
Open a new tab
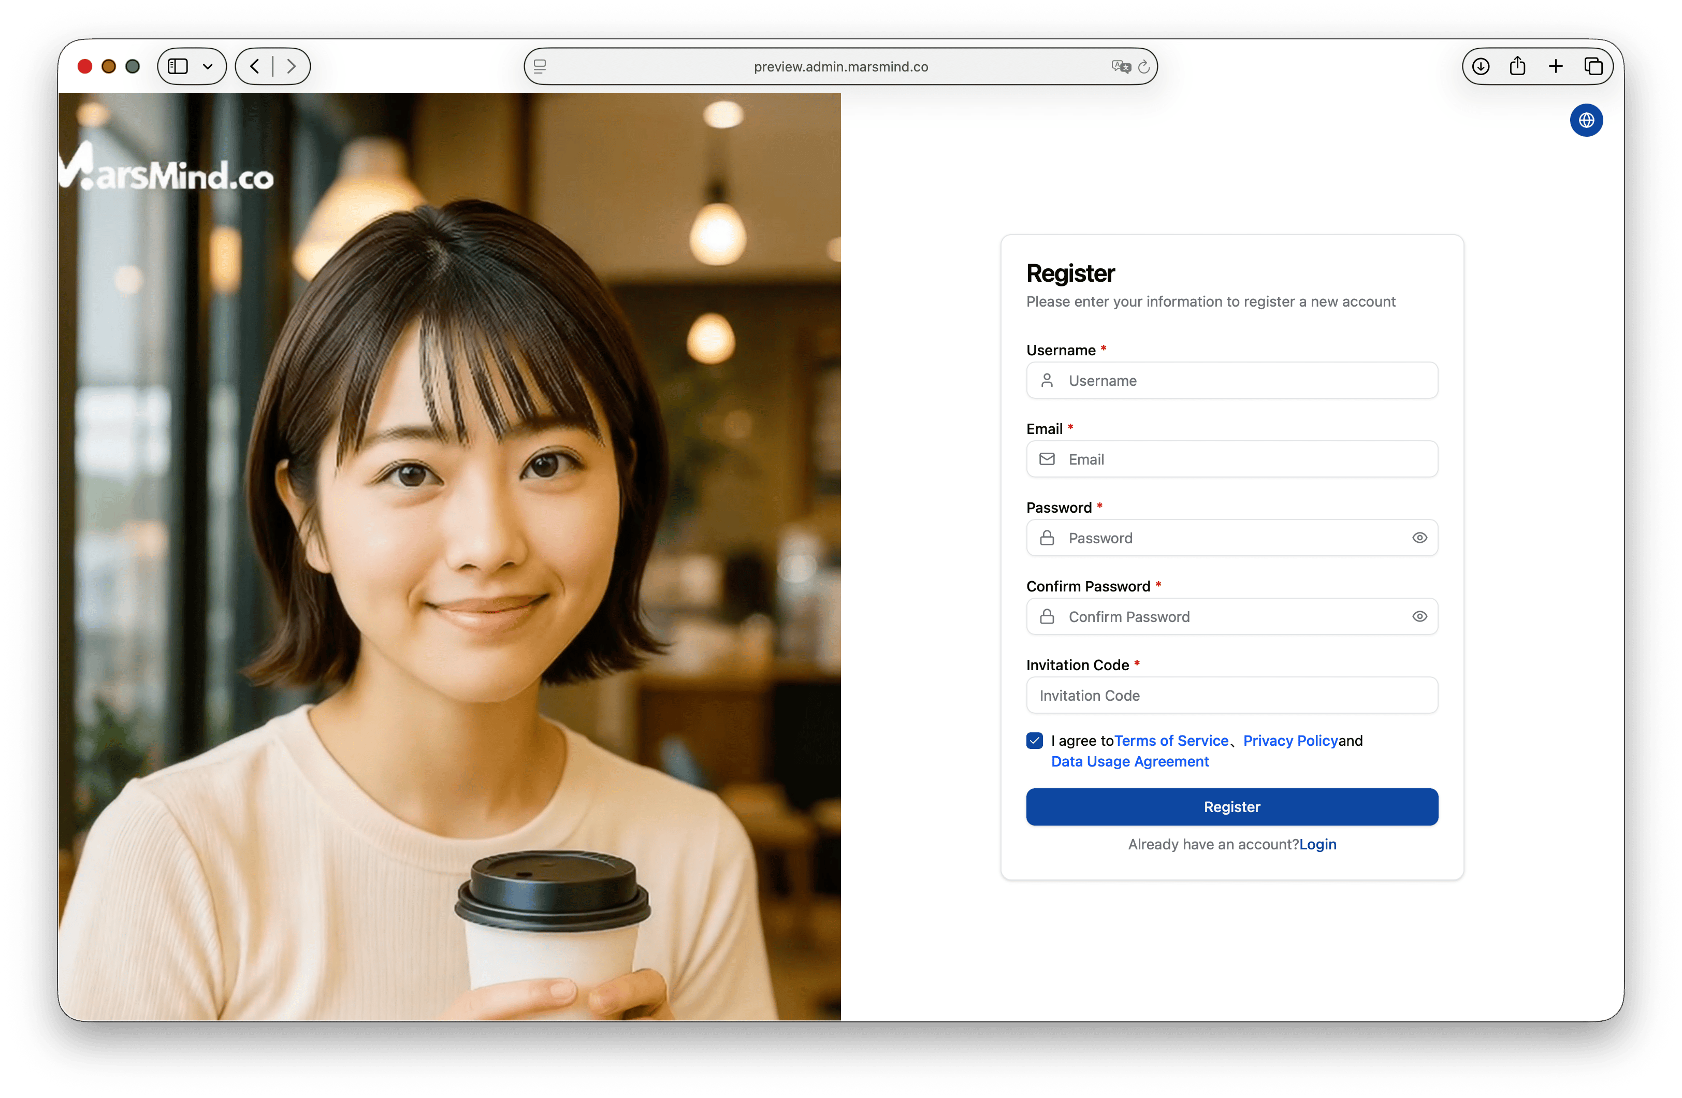1556,66
